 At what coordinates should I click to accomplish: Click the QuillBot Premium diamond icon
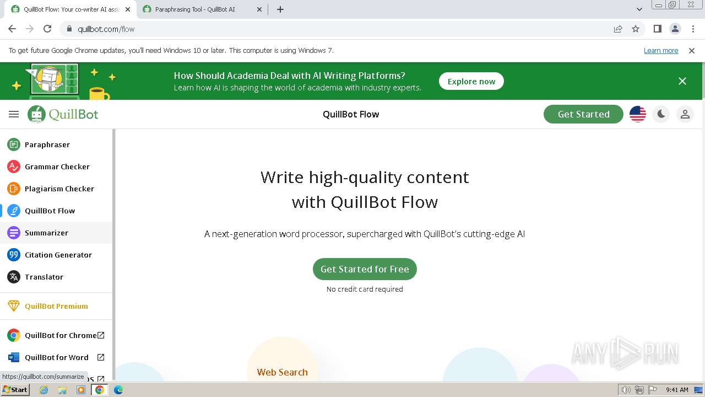pos(14,306)
